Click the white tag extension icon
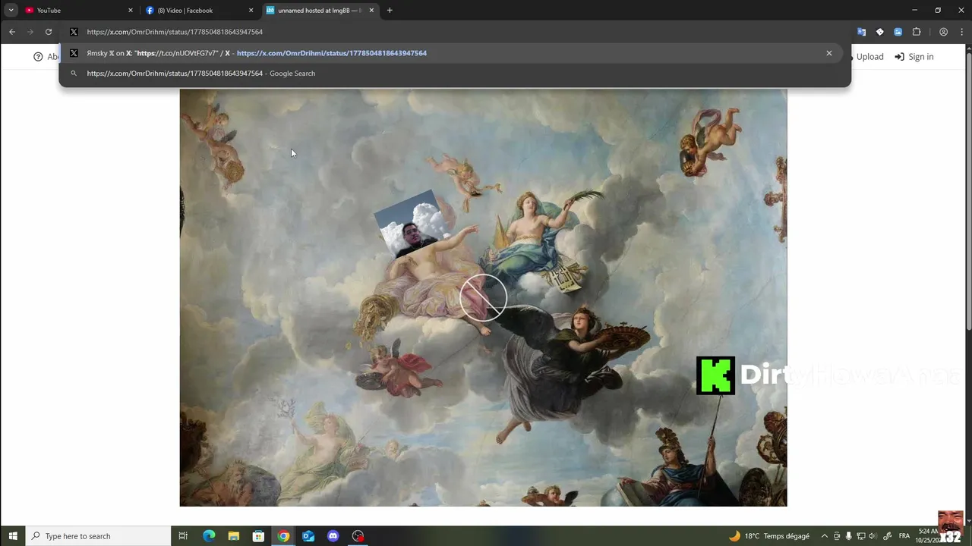This screenshot has height=546, width=972. click(x=879, y=32)
